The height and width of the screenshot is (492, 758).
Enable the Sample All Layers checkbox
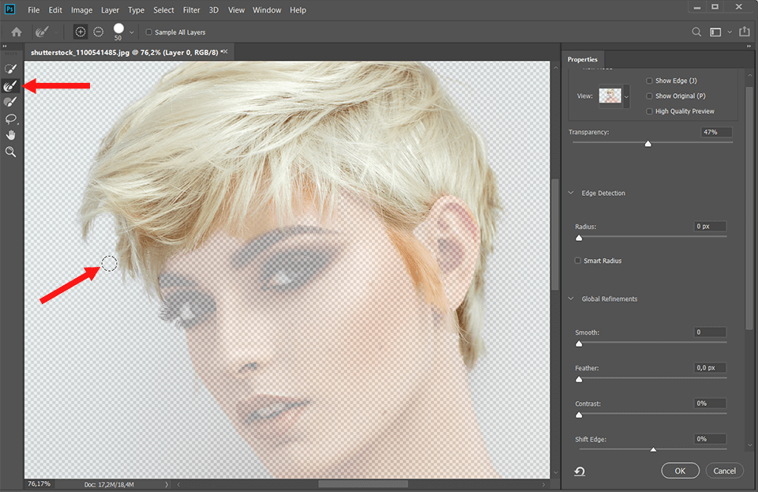pos(148,32)
